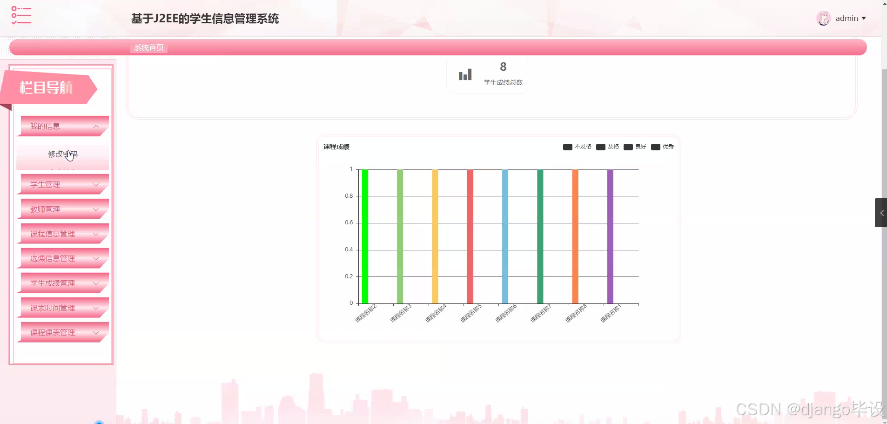Image resolution: width=887 pixels, height=424 pixels.
Task: Click the bar chart statistics icon
Action: pyautogui.click(x=464, y=74)
